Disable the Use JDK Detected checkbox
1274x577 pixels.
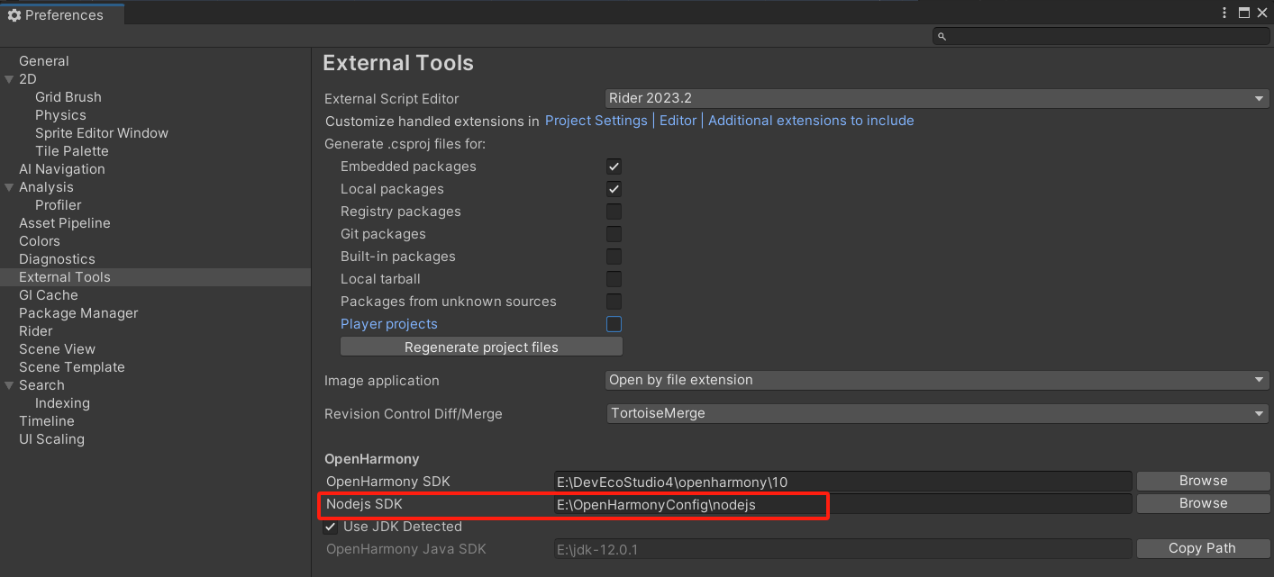[x=331, y=527]
